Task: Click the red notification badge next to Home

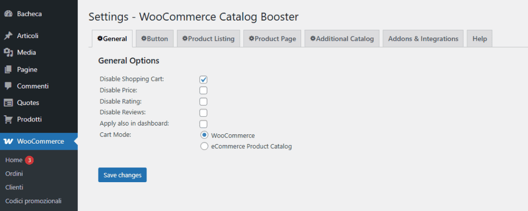Action: point(29,160)
